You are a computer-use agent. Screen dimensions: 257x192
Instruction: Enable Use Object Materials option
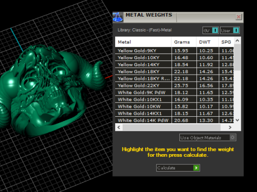click(208, 138)
